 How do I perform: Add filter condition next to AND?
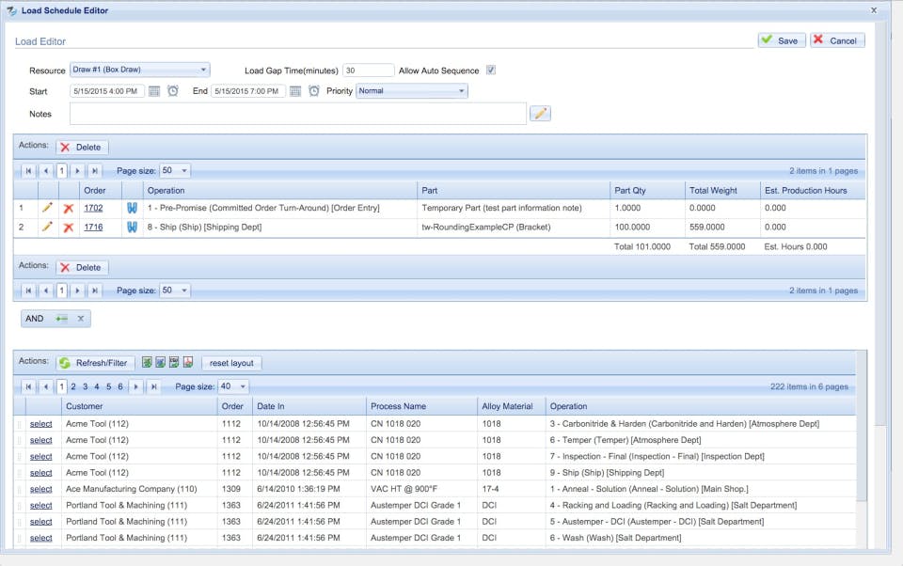(62, 319)
